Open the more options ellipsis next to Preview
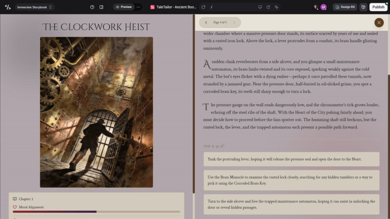 click(138, 7)
